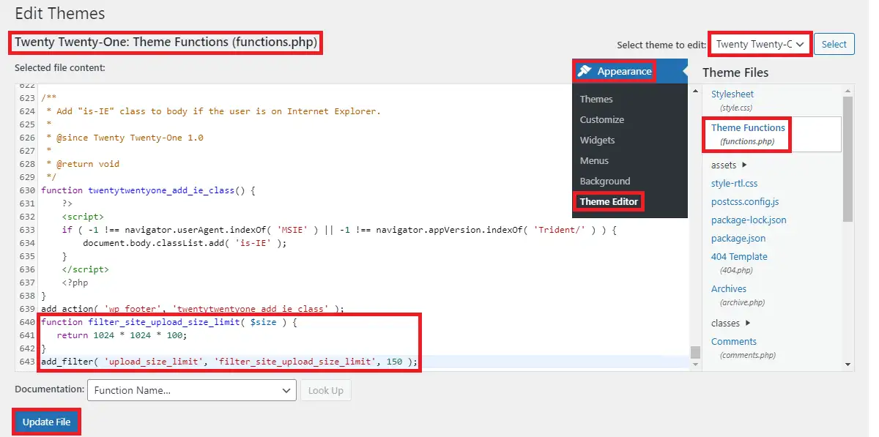Click the Theme Files list scrollbar thumb

click(x=848, y=157)
